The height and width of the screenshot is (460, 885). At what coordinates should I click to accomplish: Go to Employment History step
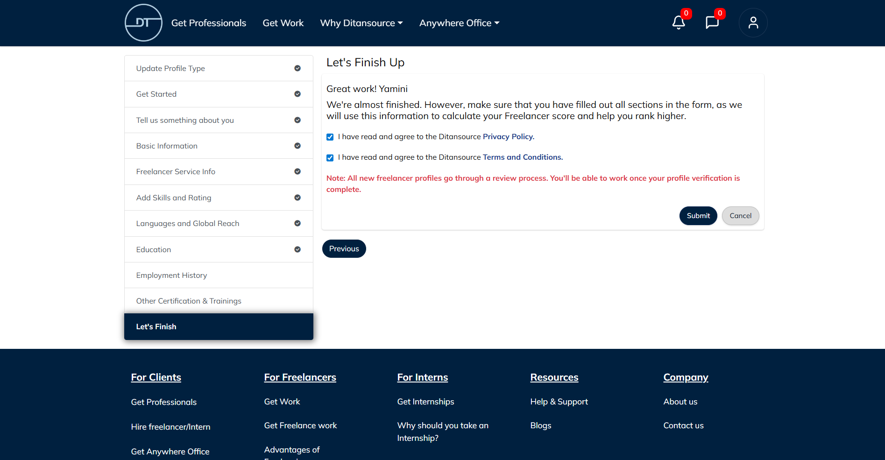point(219,276)
